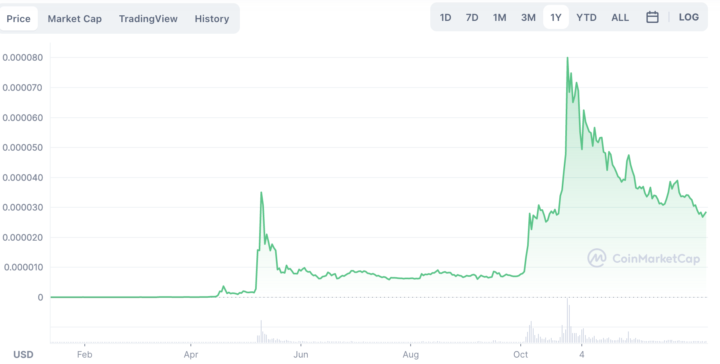Display ALL price history
720x364 pixels.
[x=620, y=17]
